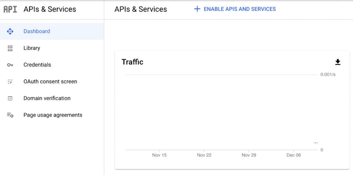Click the Library icon in the sidebar
The height and width of the screenshot is (175, 353).
click(10, 48)
